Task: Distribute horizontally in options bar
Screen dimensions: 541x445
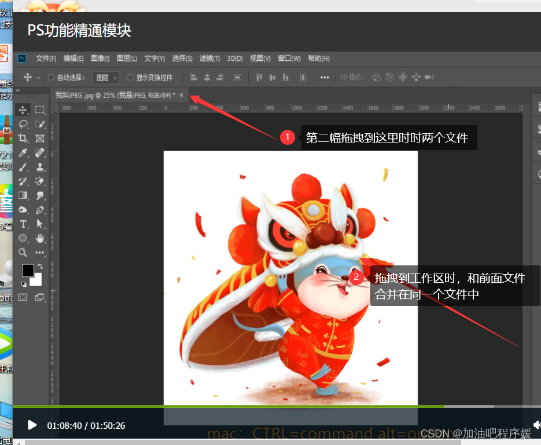Action: click(x=303, y=78)
